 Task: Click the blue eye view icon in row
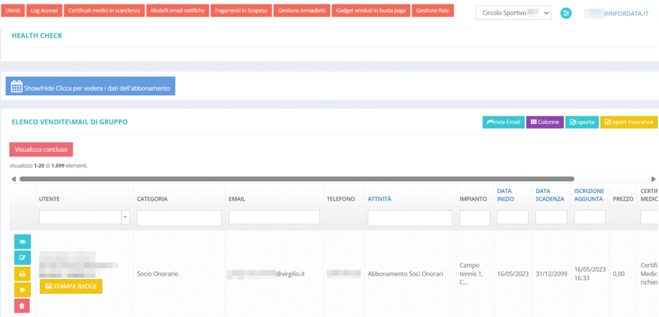(23, 242)
